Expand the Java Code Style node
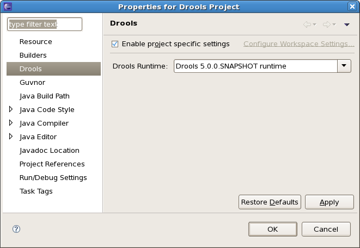 coord(11,109)
